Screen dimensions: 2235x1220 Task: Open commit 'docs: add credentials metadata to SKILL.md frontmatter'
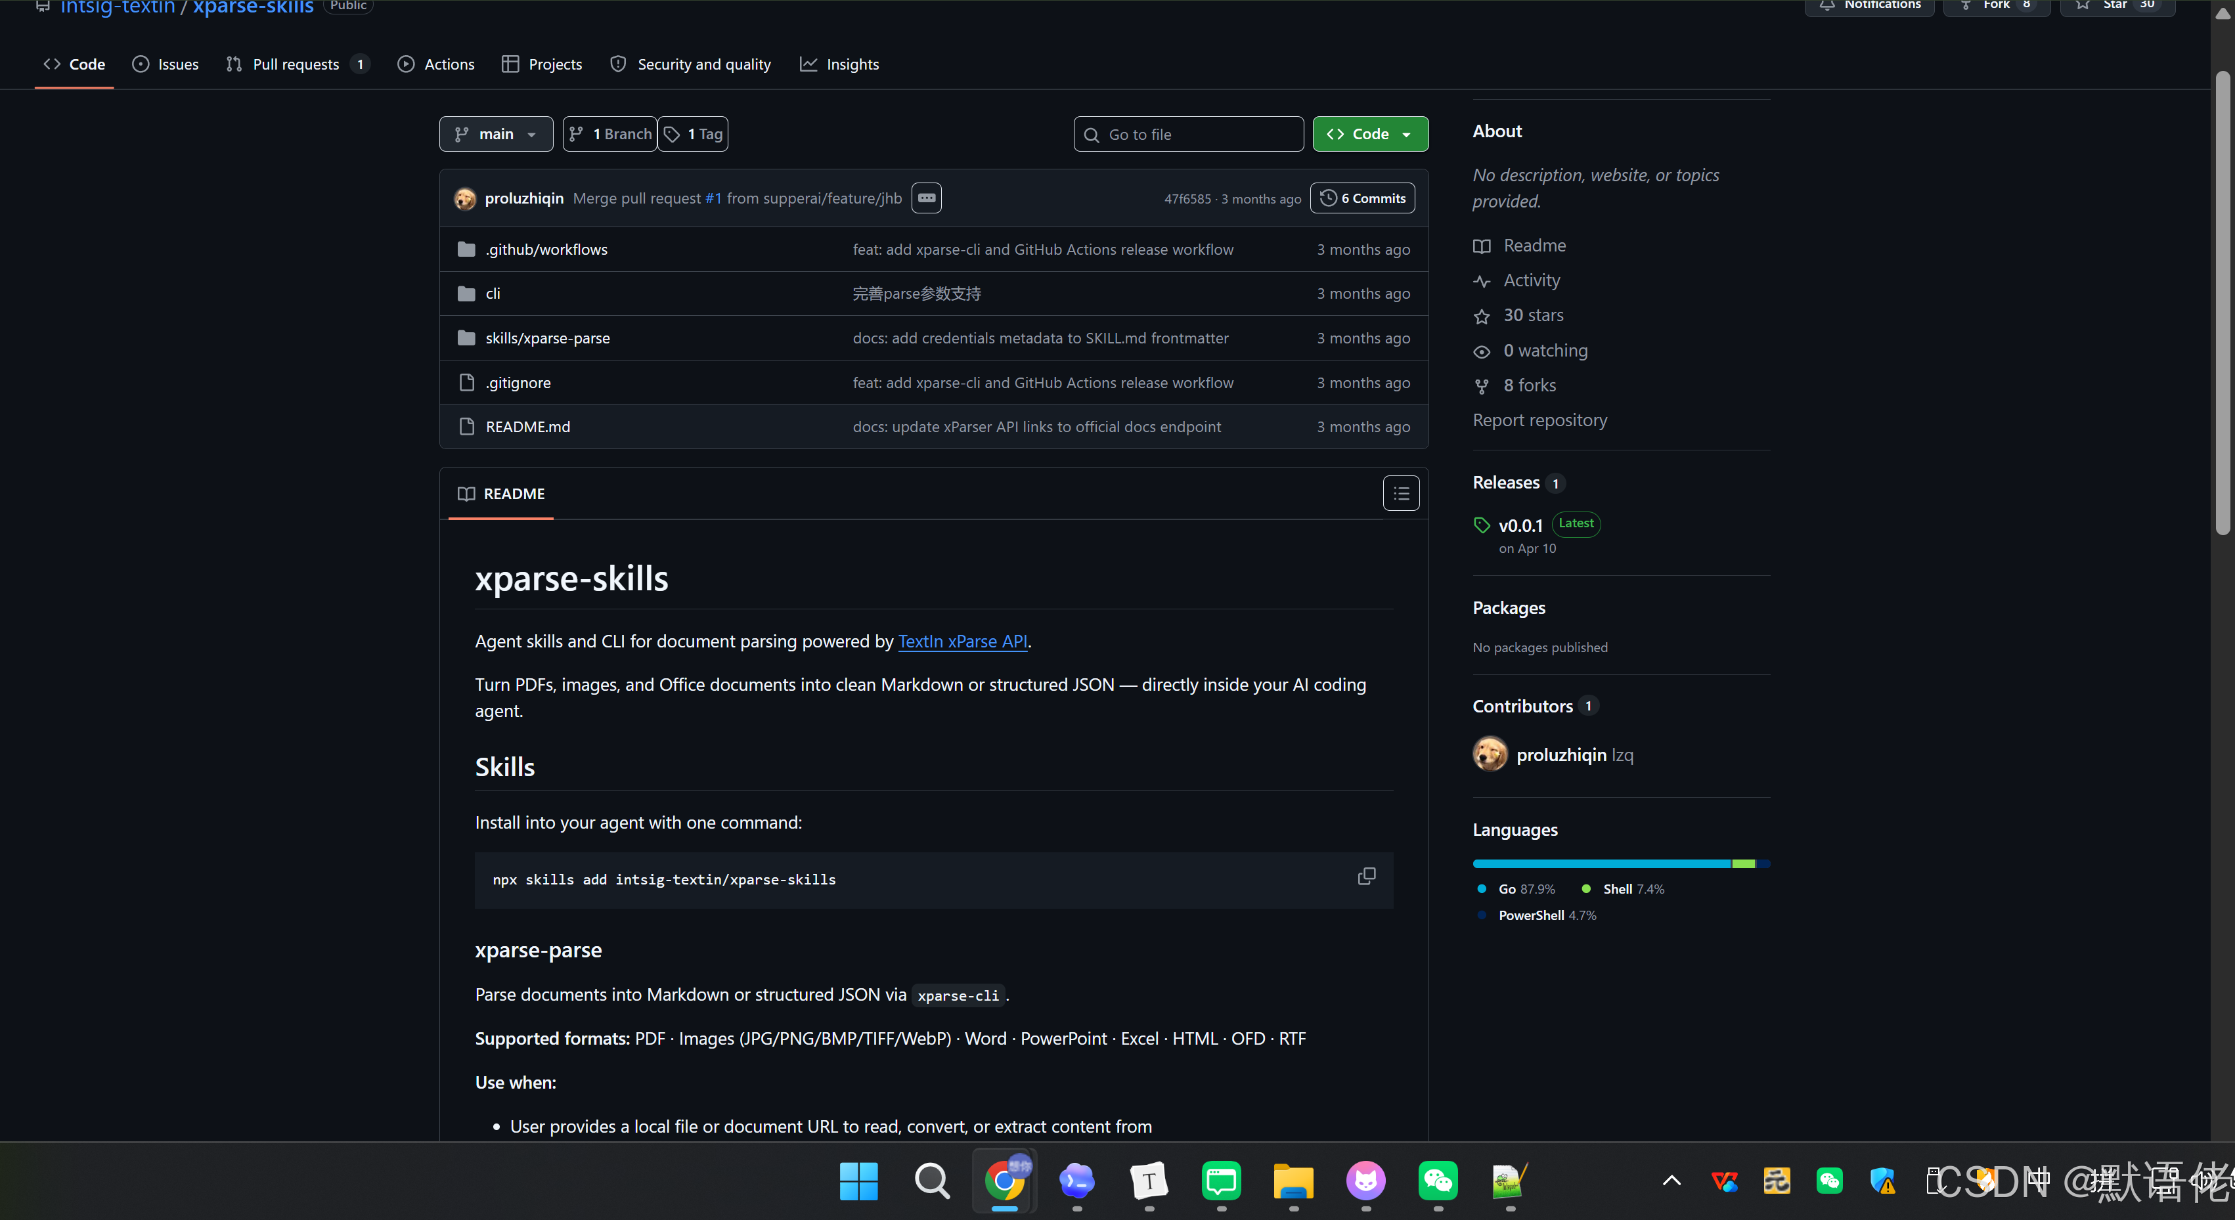click(x=1040, y=338)
